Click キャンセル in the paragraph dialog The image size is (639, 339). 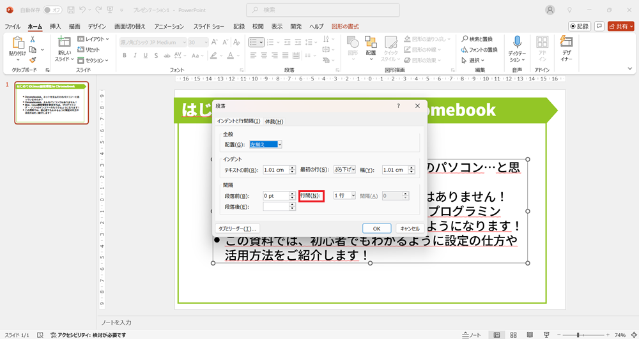coord(410,229)
